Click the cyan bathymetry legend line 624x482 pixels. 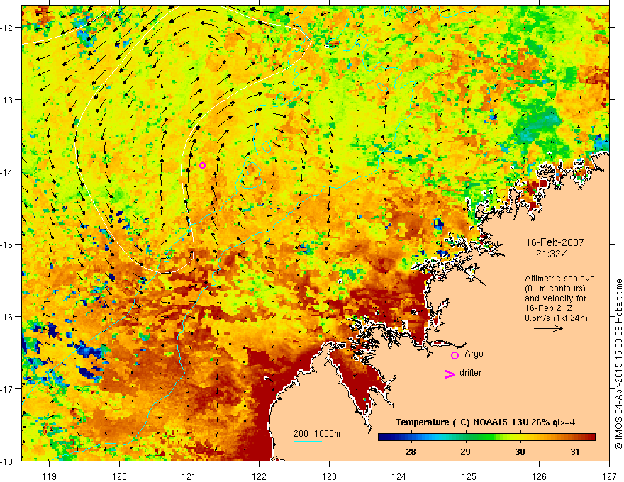(308, 441)
